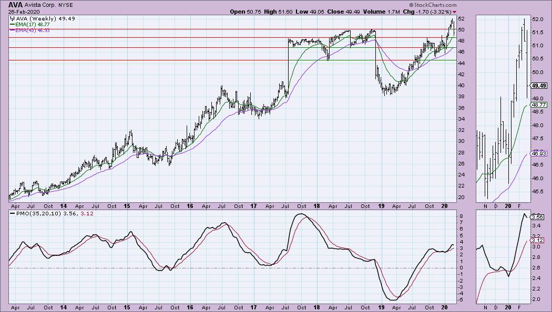Click the -5 tick on main PMO axis
The width and height of the screenshot is (552, 312).
pos(461,300)
